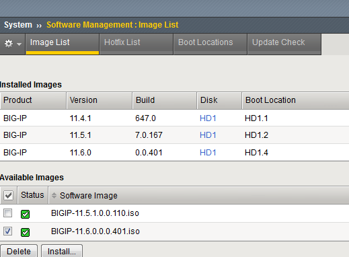The image size is (349, 257).
Task: Click the System breadcrumb
Action: [18, 25]
